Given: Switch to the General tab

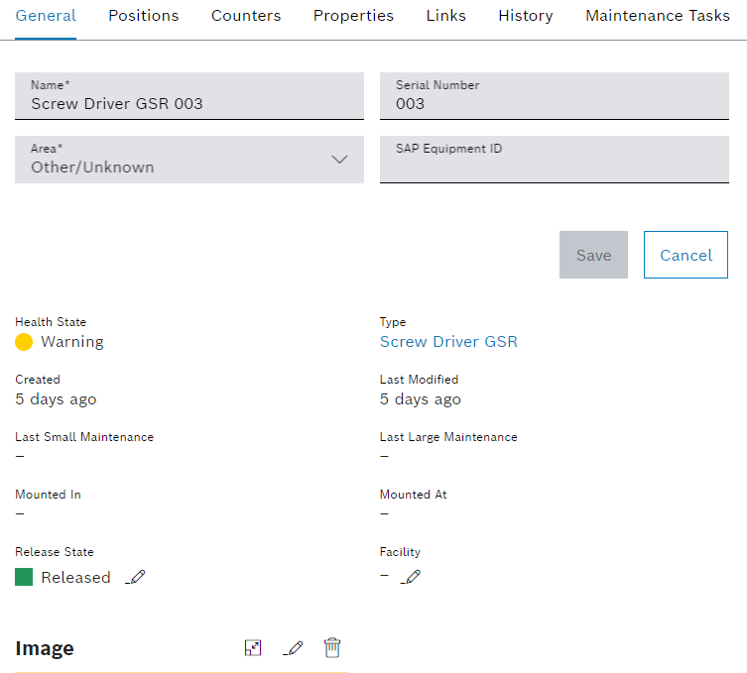Looking at the screenshot, I should [46, 16].
